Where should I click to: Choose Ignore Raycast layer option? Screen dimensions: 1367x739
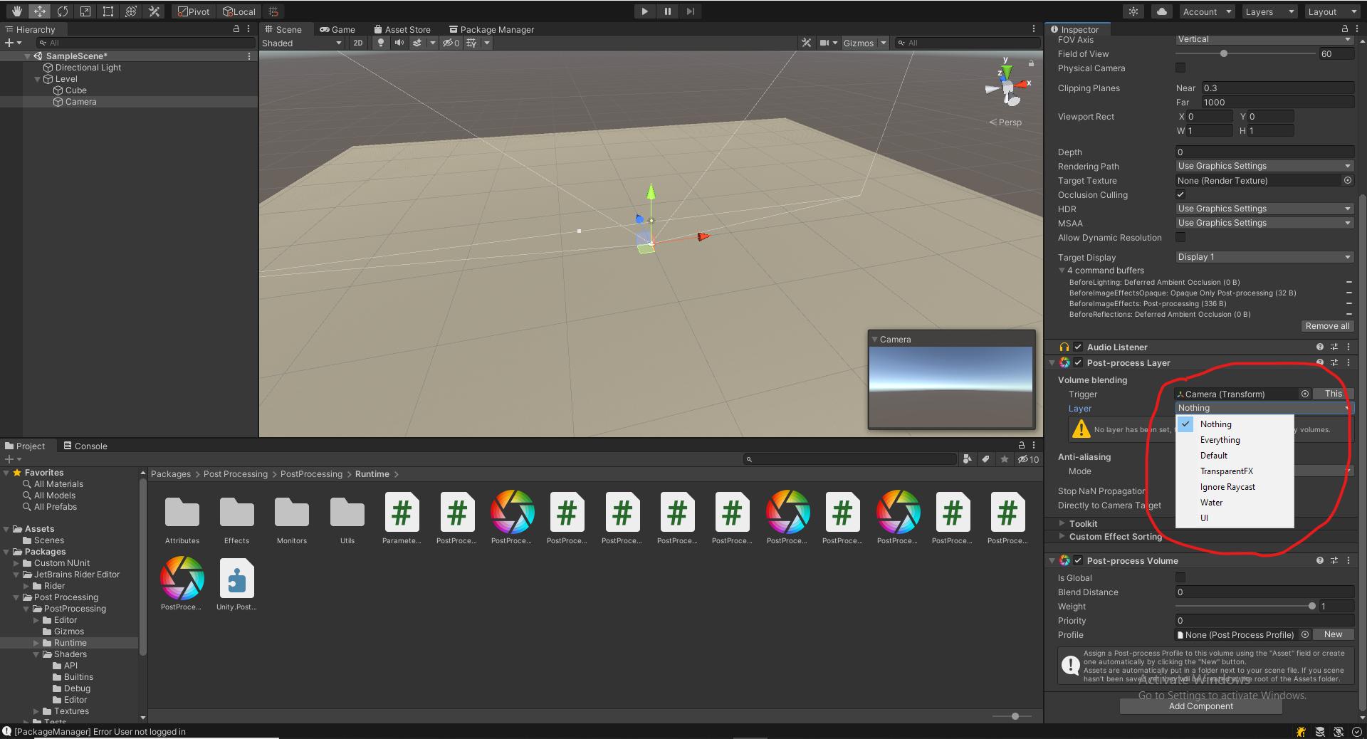point(1235,487)
